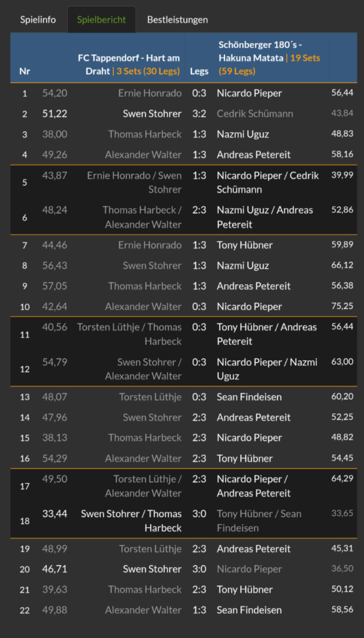Click Sean Findeisen in match 13
The width and height of the screenshot is (364, 638).
click(250, 397)
